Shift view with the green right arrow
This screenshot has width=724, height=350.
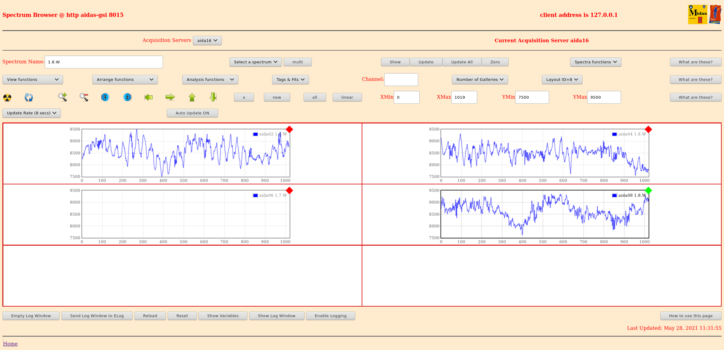click(x=170, y=97)
